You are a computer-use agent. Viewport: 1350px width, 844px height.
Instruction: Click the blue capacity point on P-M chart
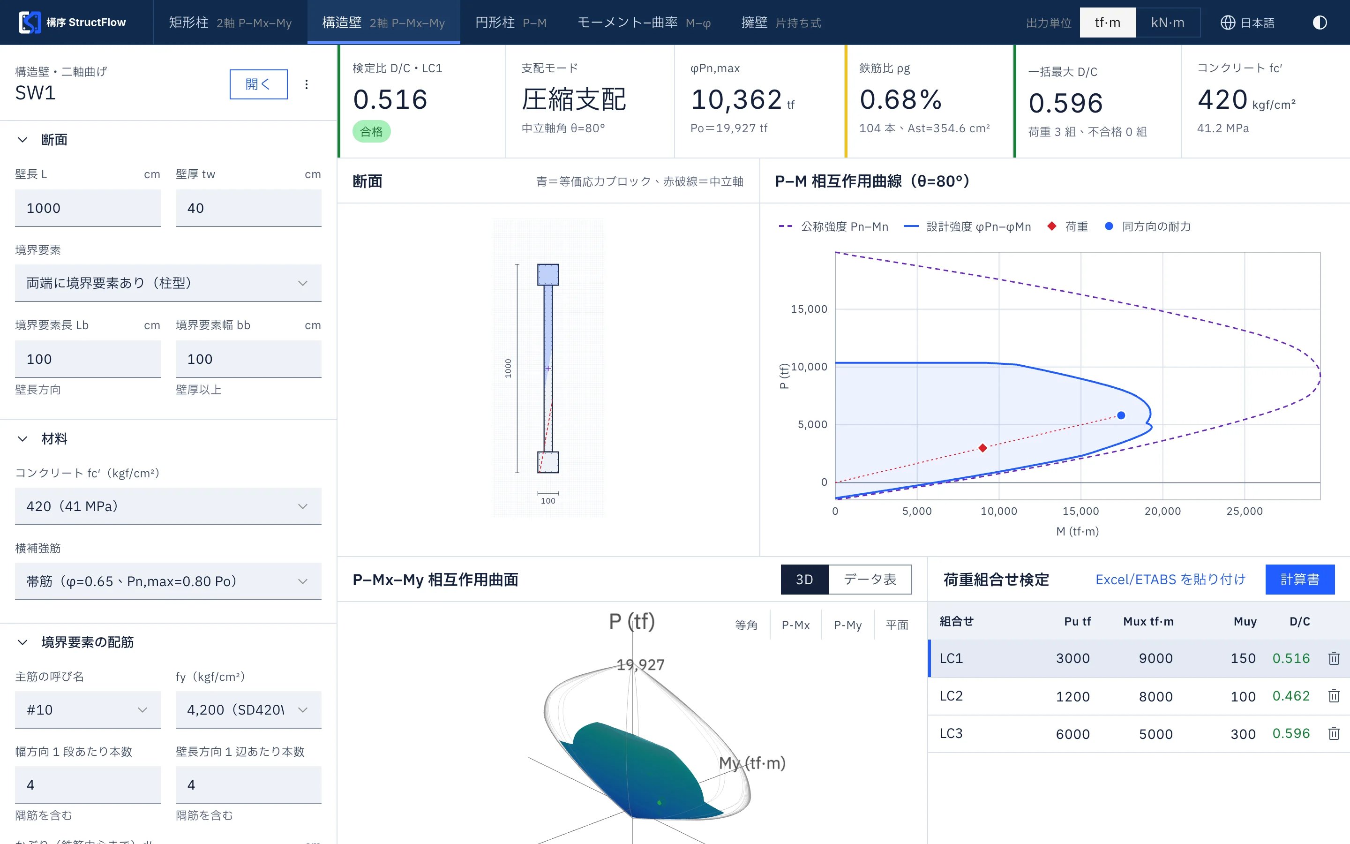(1121, 415)
